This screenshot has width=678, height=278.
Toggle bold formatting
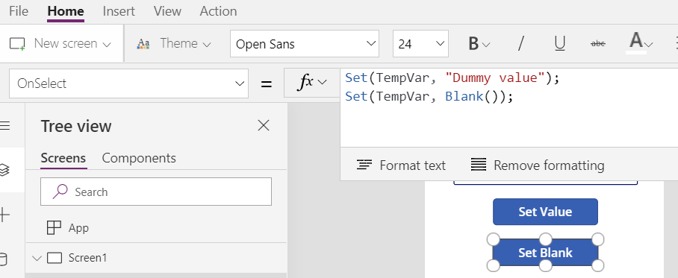[473, 43]
